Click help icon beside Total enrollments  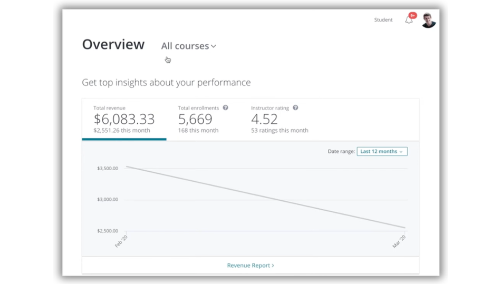click(x=225, y=108)
